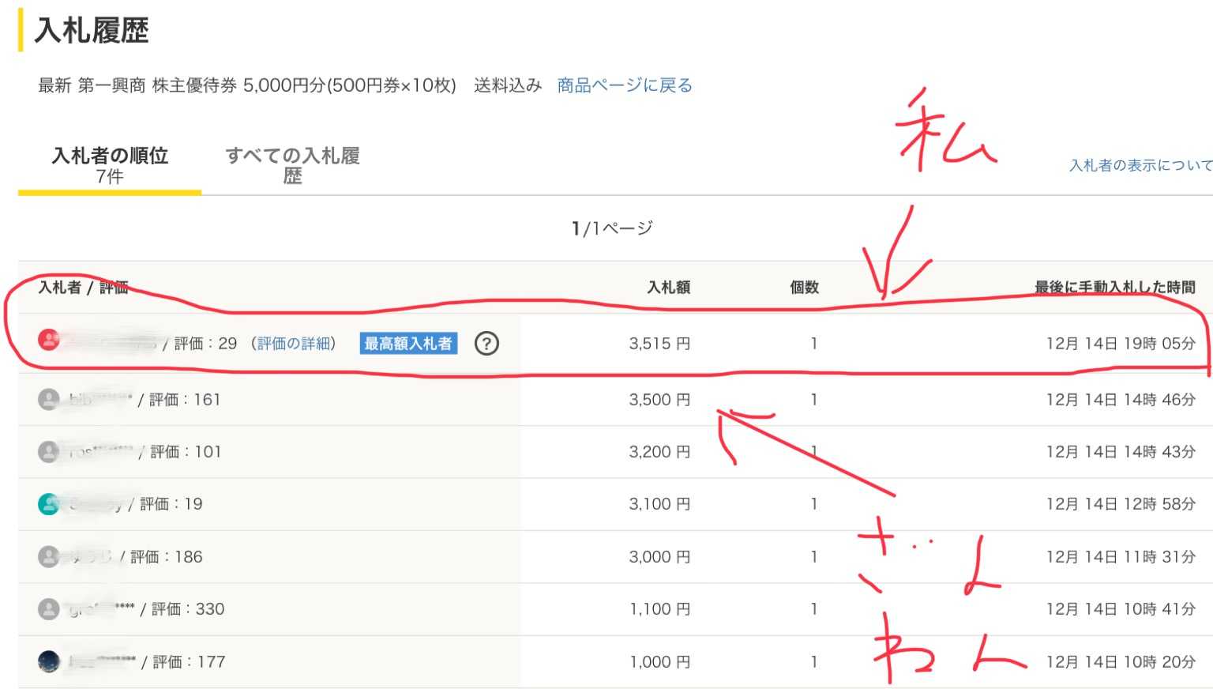The image size is (1213, 689).
Task: Click the 最高額入札者 badge
Action: coord(408,344)
